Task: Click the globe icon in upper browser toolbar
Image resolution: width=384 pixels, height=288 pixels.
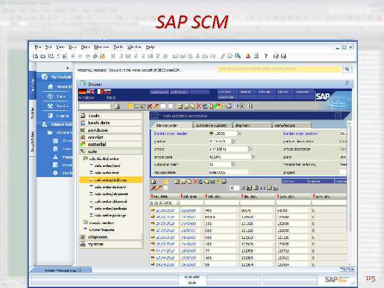Action: [x=205, y=106]
